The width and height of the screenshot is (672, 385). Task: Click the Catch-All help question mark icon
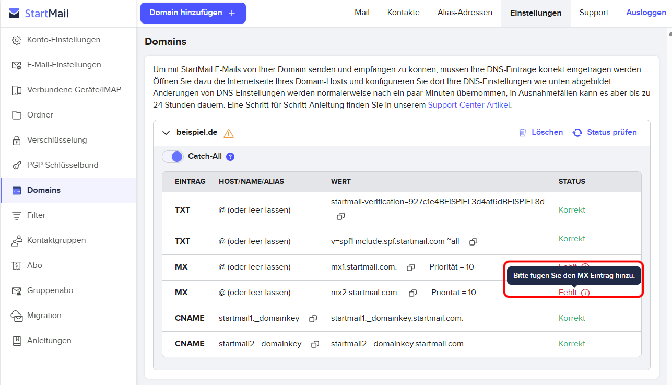coord(230,157)
